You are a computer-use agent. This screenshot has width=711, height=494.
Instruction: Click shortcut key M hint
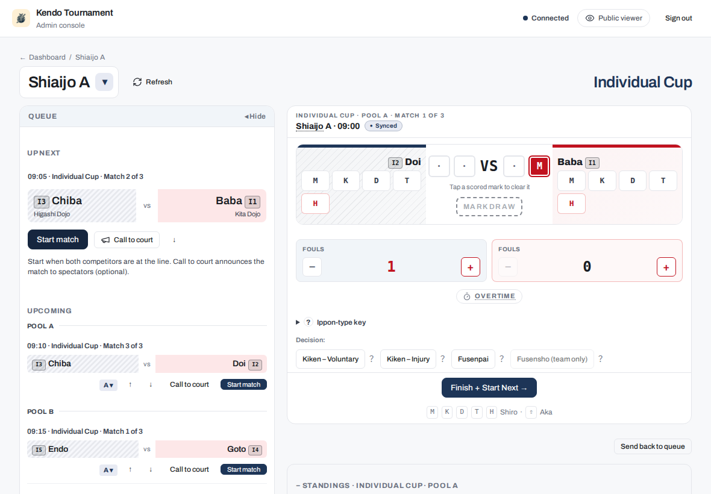pyautogui.click(x=432, y=412)
